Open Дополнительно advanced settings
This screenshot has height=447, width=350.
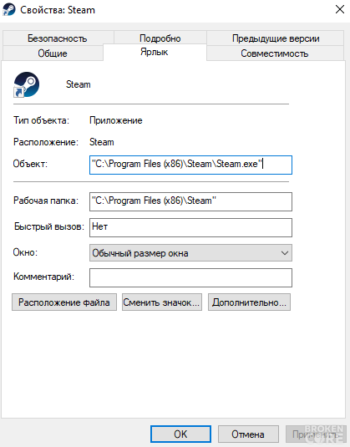coord(249,302)
